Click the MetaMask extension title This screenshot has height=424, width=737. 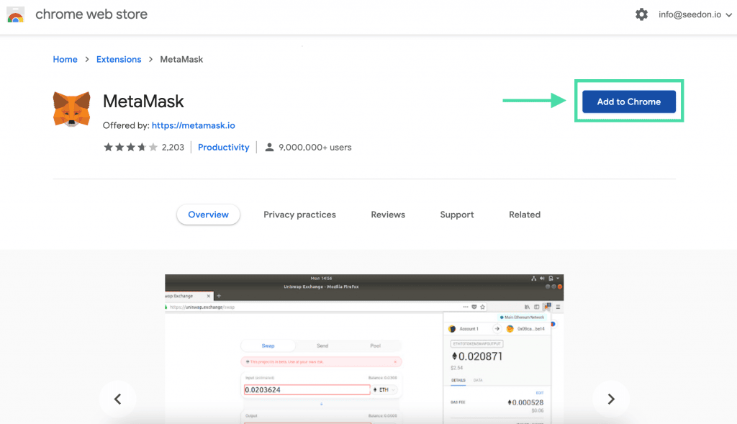pyautogui.click(x=143, y=101)
